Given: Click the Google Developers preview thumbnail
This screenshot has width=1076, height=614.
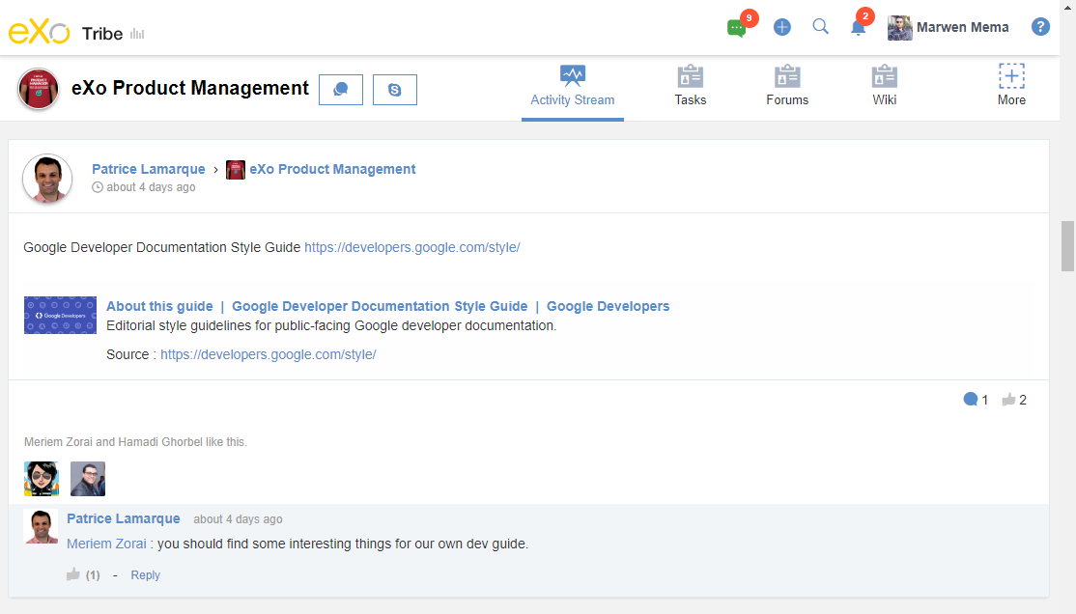Looking at the screenshot, I should pyautogui.click(x=61, y=316).
